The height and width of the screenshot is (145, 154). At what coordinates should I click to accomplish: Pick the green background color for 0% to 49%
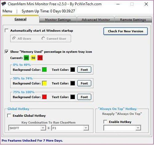44,70
